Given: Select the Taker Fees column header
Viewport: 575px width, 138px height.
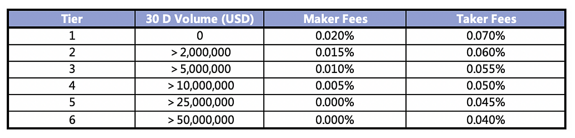Looking at the screenshot, I should point(486,19).
